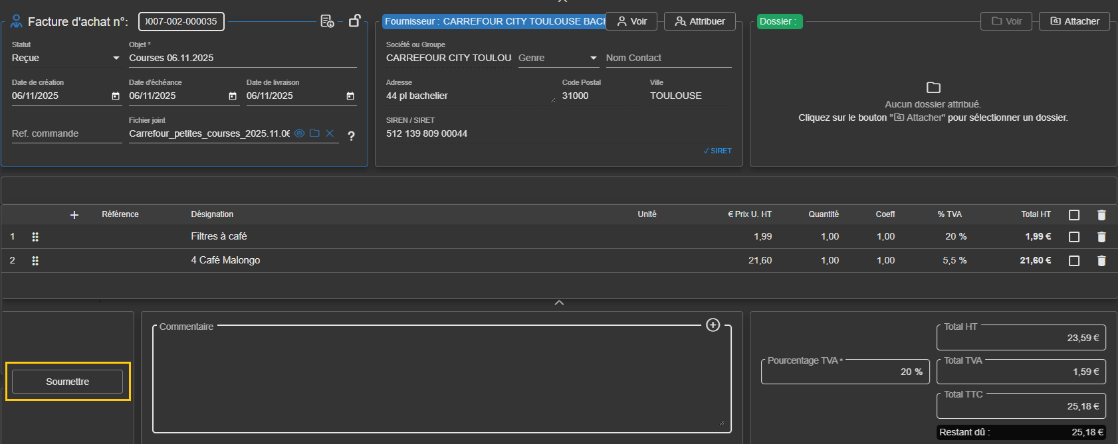
Task: Browse for an attachment with the folder icon
Action: click(314, 133)
